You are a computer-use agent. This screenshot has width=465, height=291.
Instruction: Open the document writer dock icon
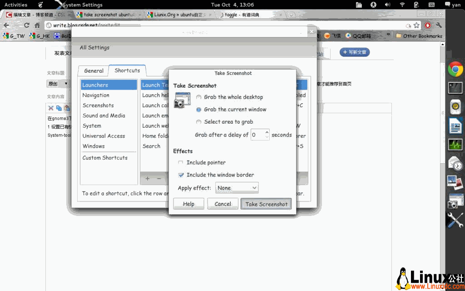pos(455,125)
